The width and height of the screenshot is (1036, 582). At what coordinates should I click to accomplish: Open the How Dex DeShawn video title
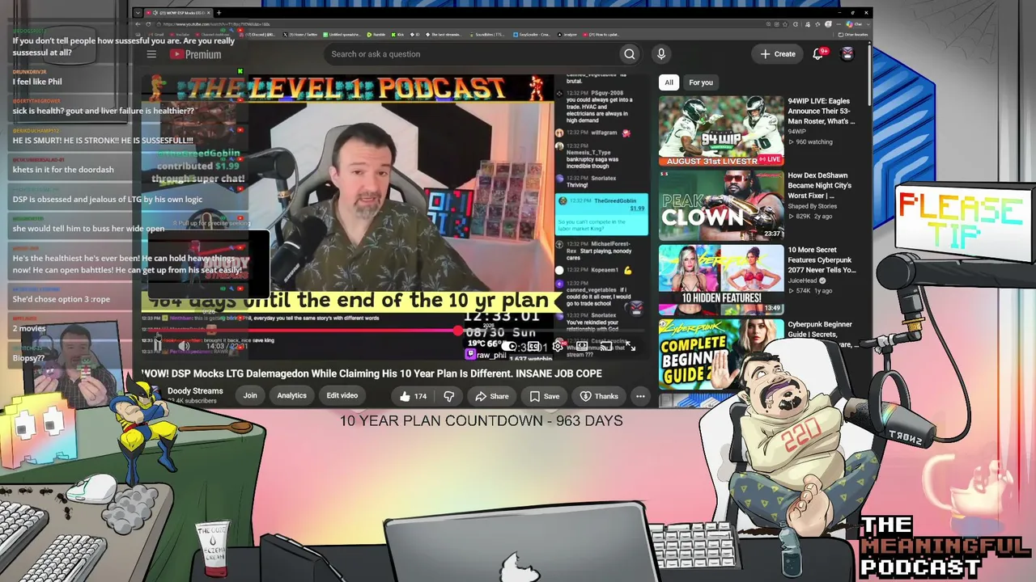click(x=820, y=186)
